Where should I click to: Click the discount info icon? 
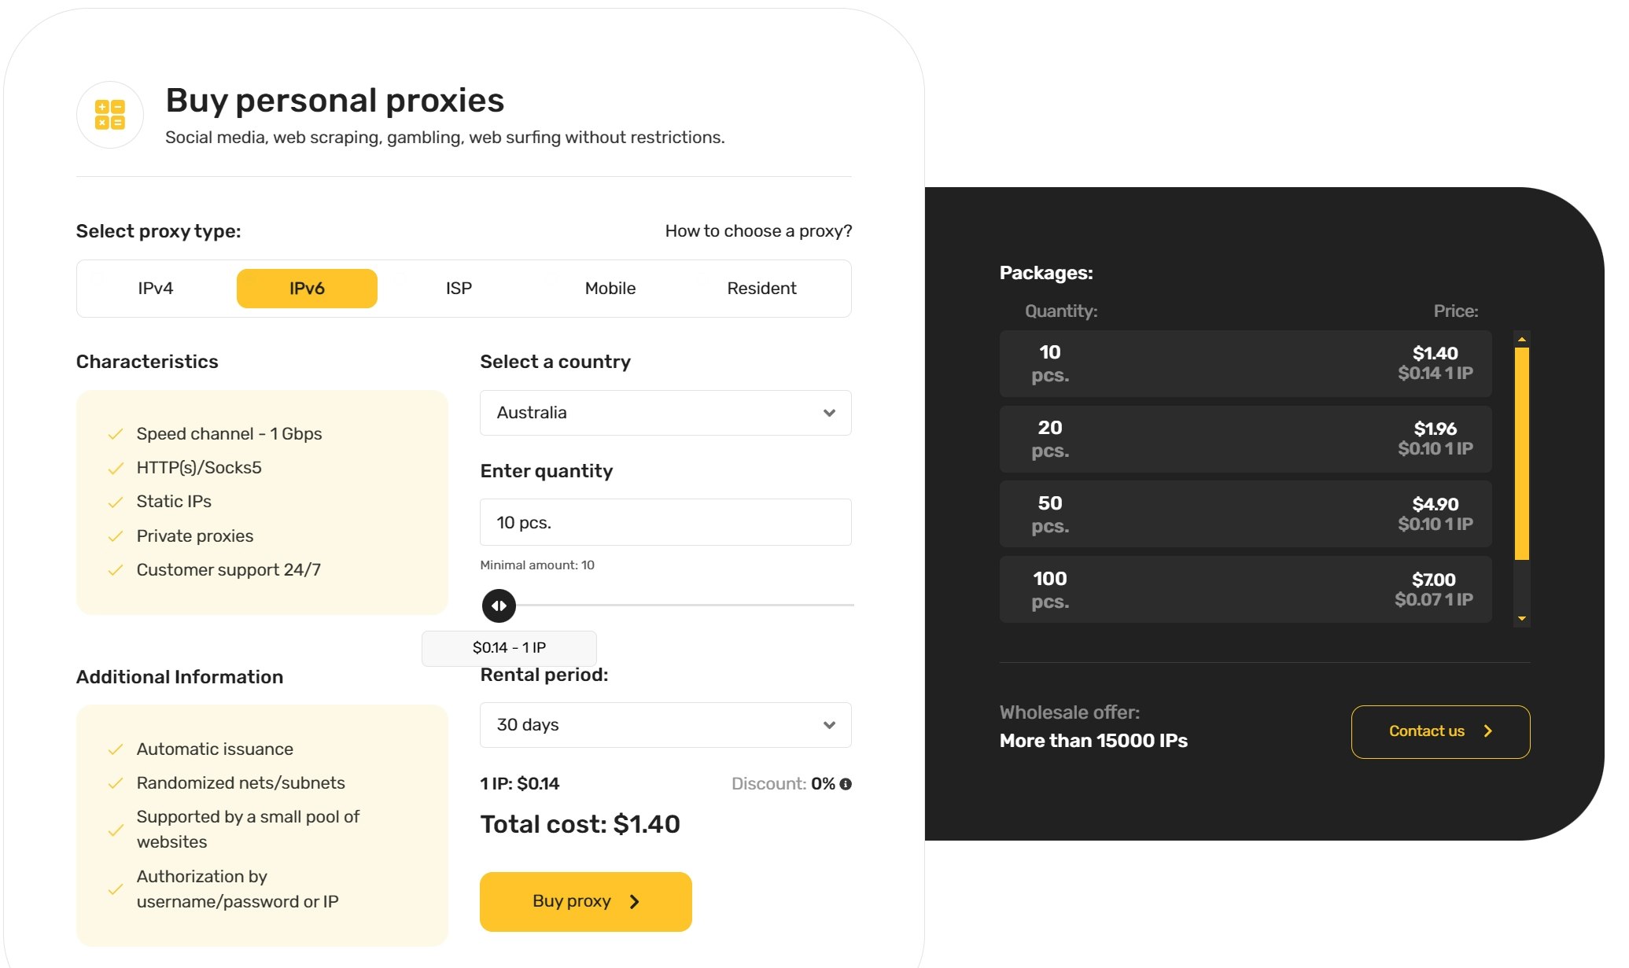point(846,784)
